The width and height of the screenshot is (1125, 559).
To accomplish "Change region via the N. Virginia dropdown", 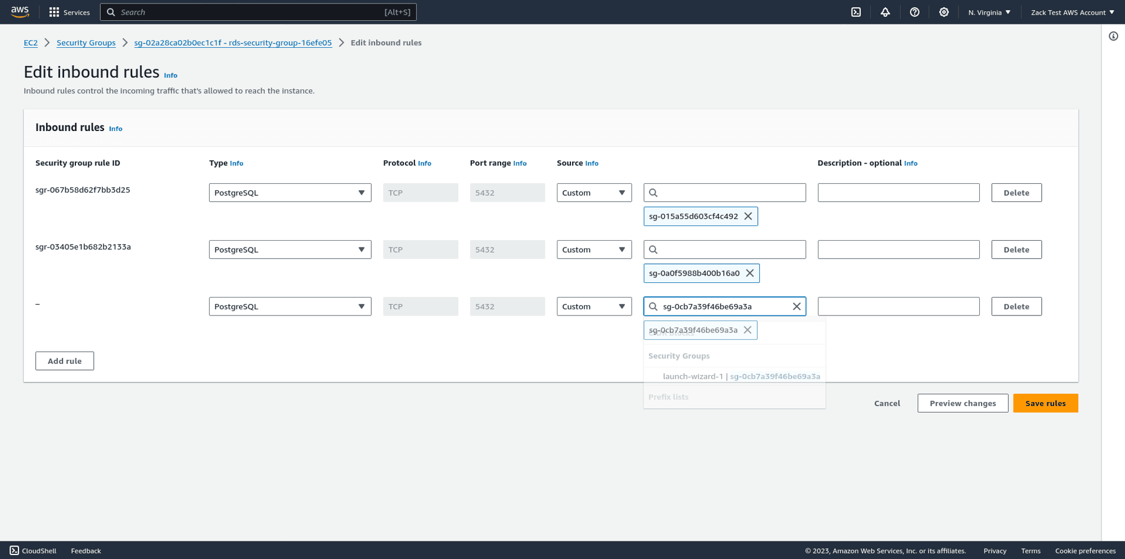I will 989,12.
